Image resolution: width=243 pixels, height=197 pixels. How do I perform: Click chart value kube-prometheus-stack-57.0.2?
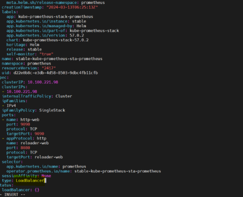click(56, 40)
